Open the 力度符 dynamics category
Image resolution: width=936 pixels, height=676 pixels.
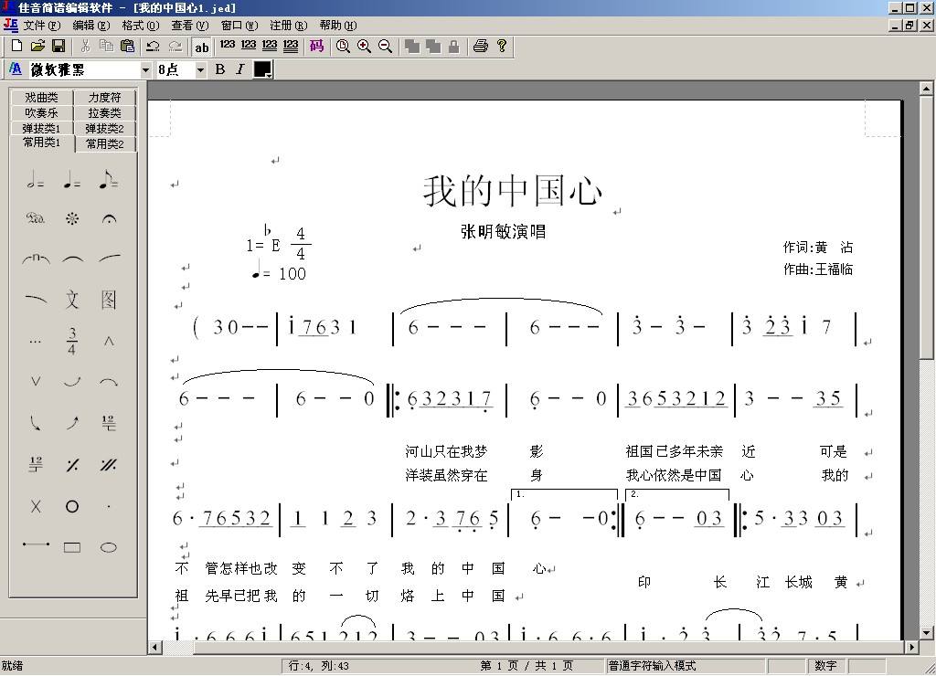pyautogui.click(x=104, y=96)
